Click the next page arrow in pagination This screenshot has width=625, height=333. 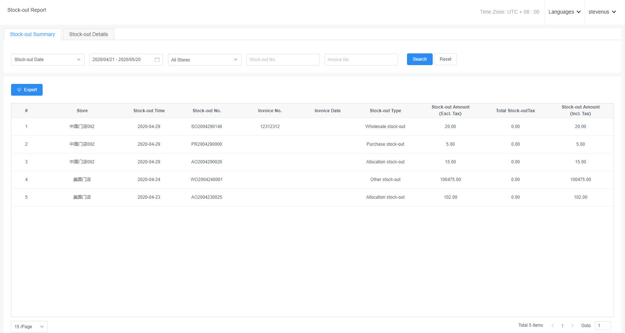pyautogui.click(x=572, y=326)
